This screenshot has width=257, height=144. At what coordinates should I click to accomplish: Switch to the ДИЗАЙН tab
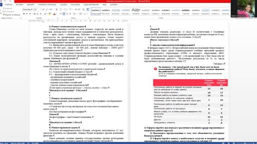click(x=31, y=4)
